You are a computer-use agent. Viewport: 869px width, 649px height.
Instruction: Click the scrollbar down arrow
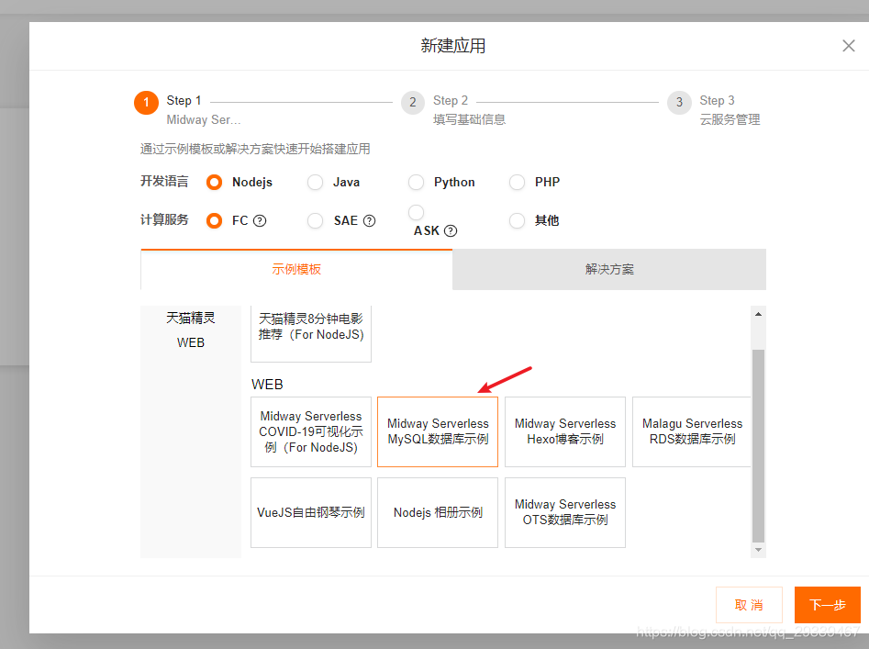(x=758, y=550)
